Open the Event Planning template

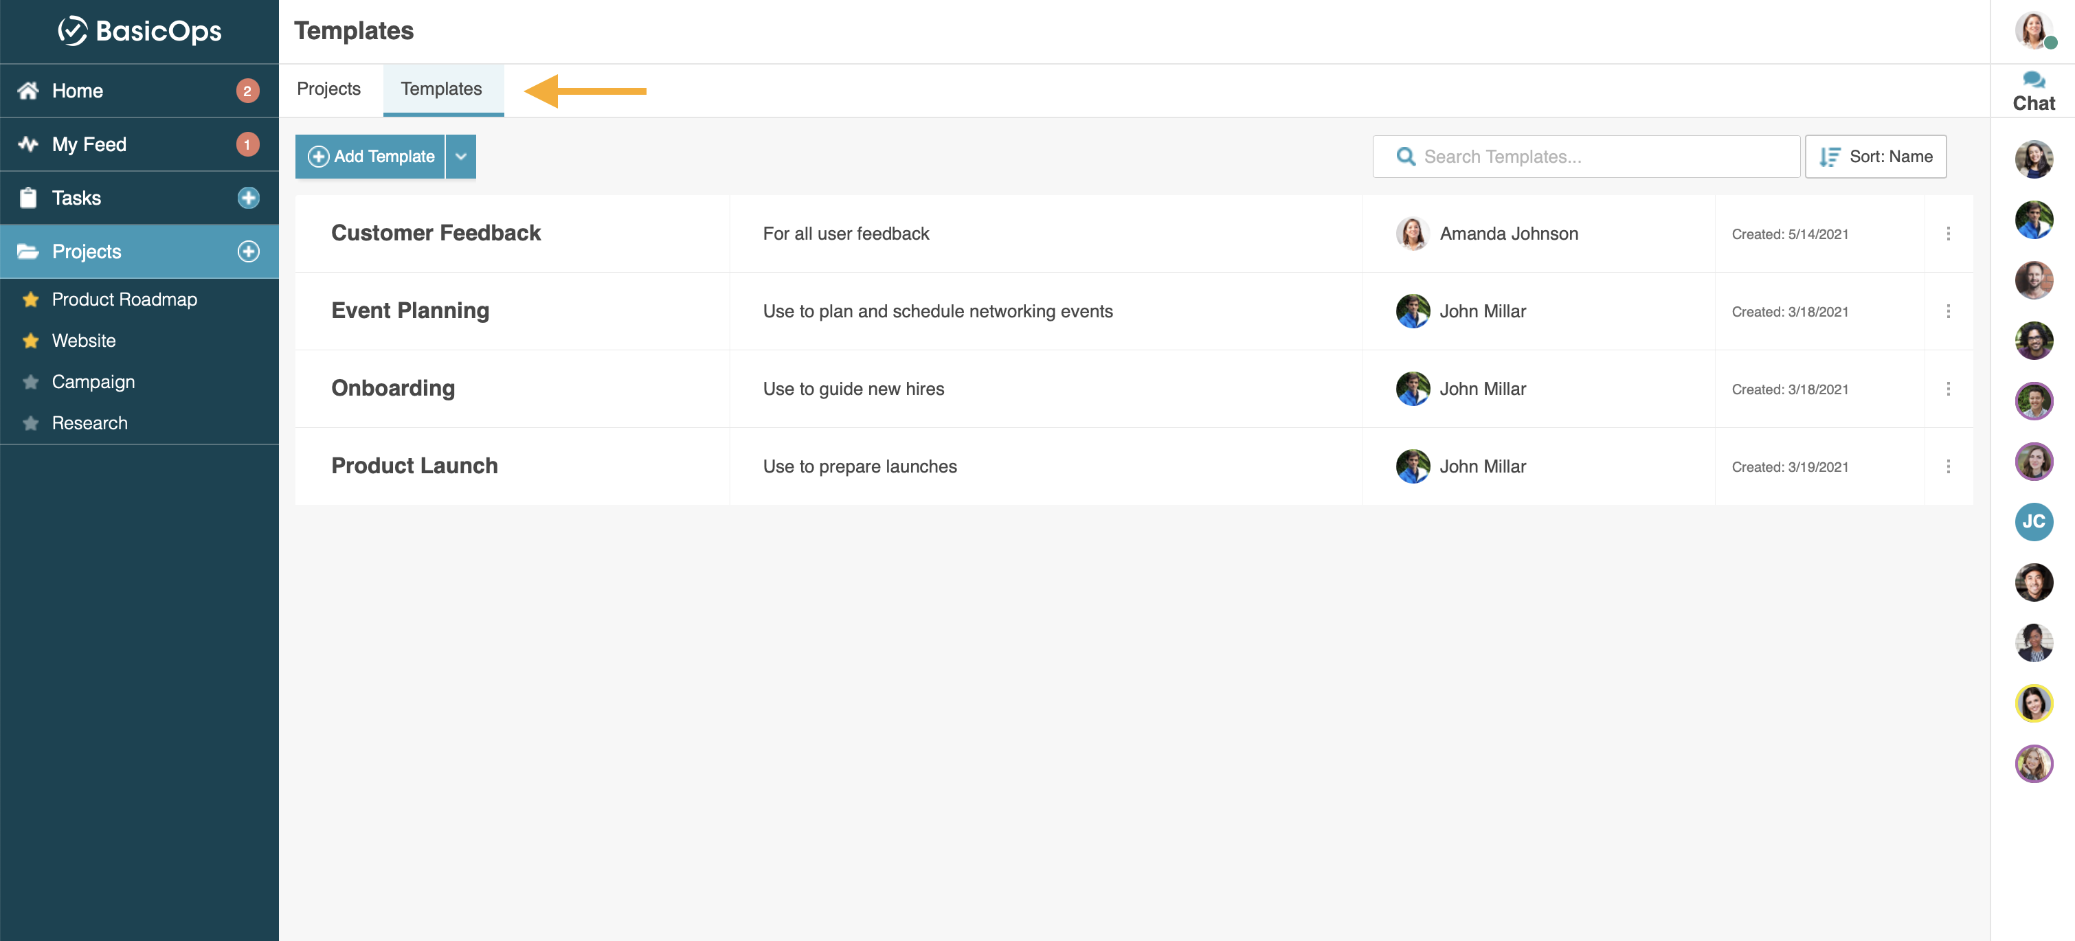pyautogui.click(x=410, y=310)
